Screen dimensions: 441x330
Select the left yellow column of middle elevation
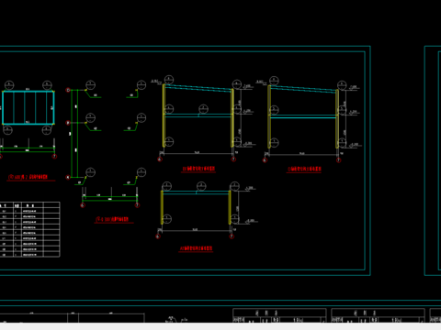[164, 115]
